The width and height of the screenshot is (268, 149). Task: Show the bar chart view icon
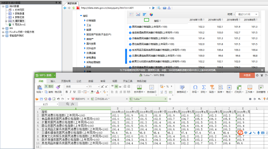coord(138,15)
